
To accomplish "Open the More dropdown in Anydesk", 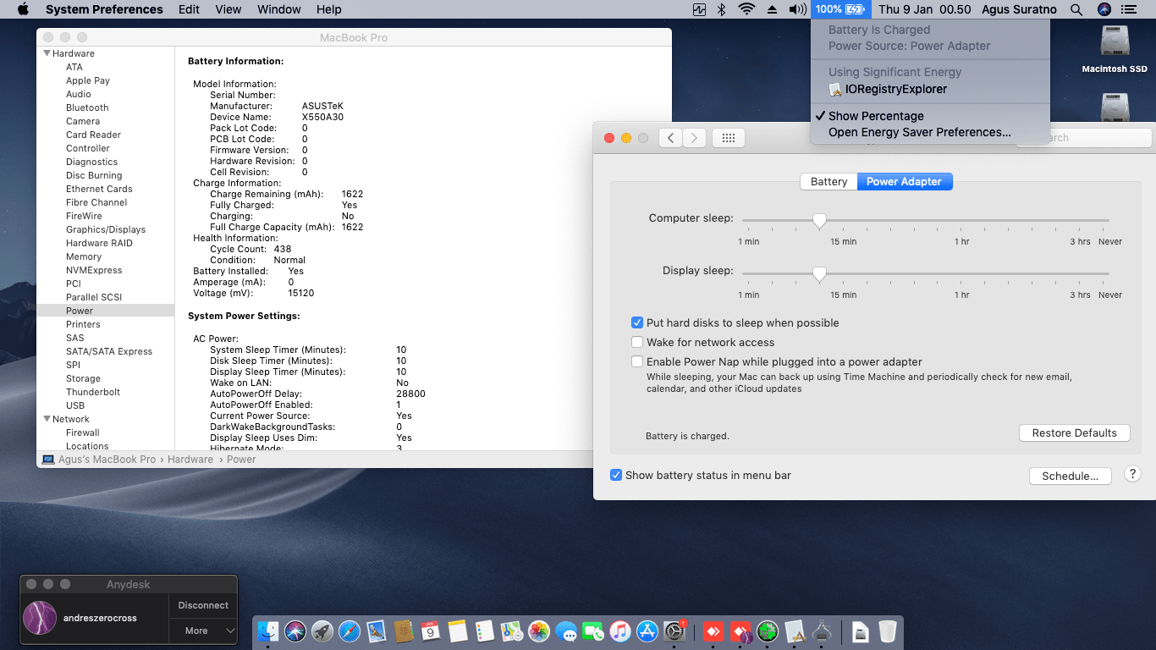I will click(203, 631).
